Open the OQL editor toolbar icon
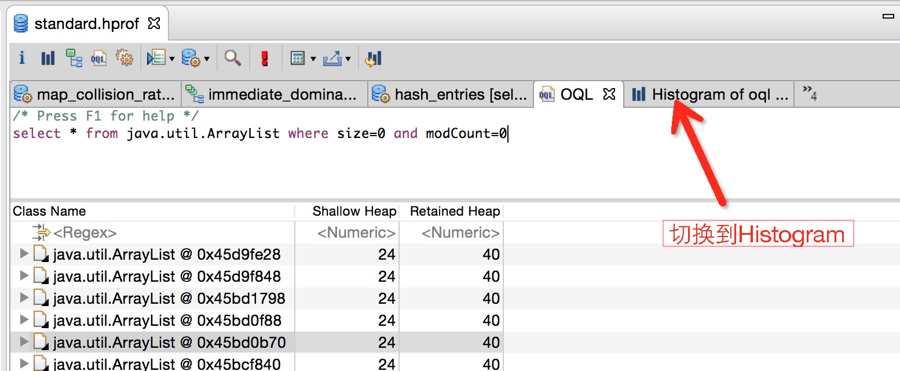This screenshot has width=900, height=371. (99, 58)
